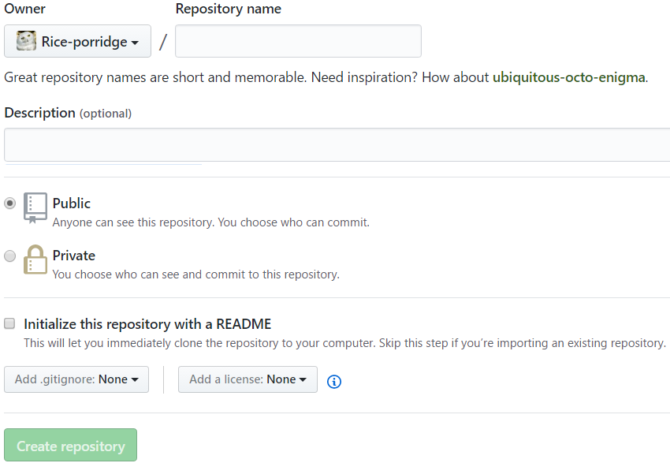670x463 pixels.
Task: Select the Private radio button
Action: tap(9, 256)
